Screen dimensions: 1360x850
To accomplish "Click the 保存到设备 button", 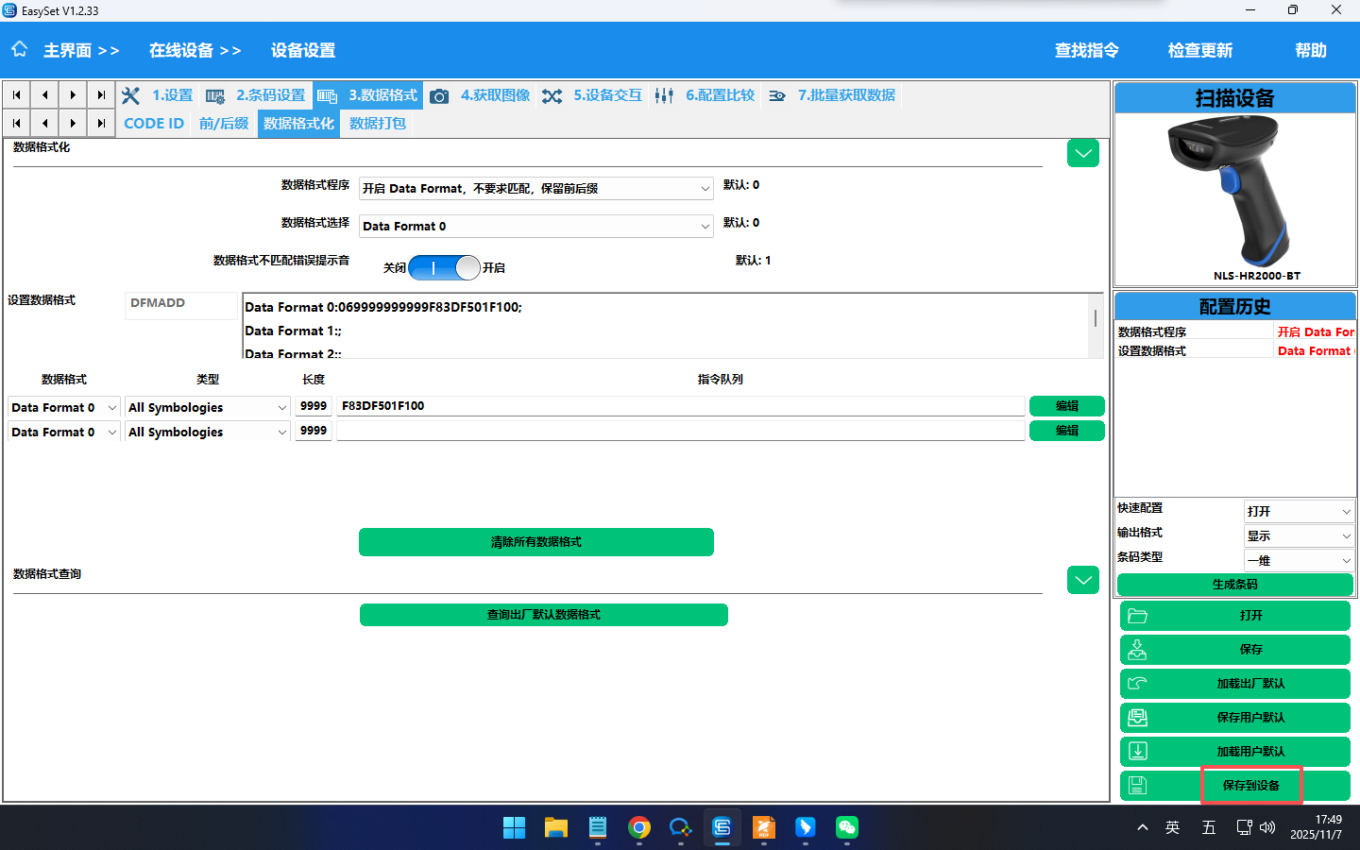I will point(1250,785).
